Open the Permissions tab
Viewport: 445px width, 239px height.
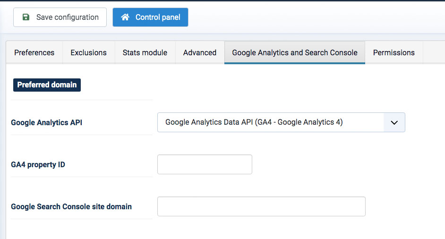(394, 52)
